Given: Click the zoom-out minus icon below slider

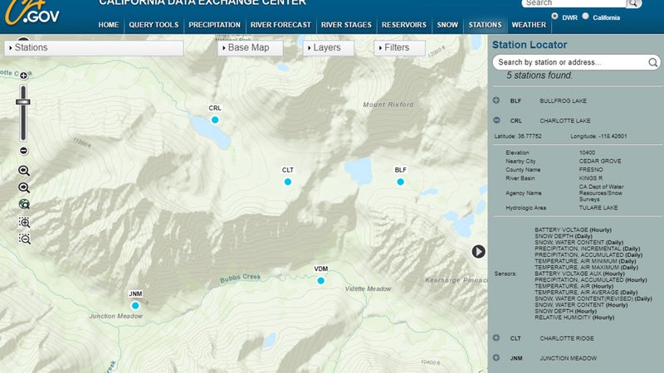Looking at the screenshot, I should 24,151.
